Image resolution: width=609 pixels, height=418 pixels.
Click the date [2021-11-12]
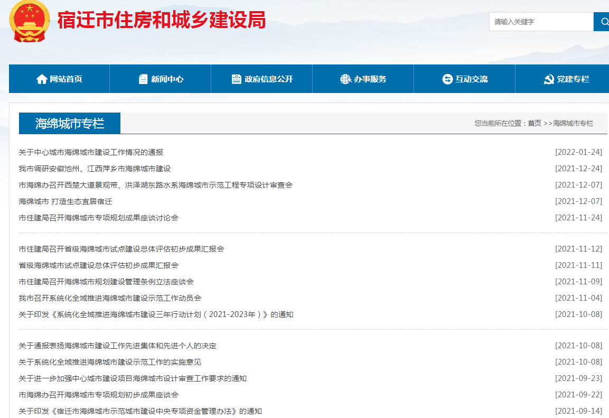pos(578,248)
